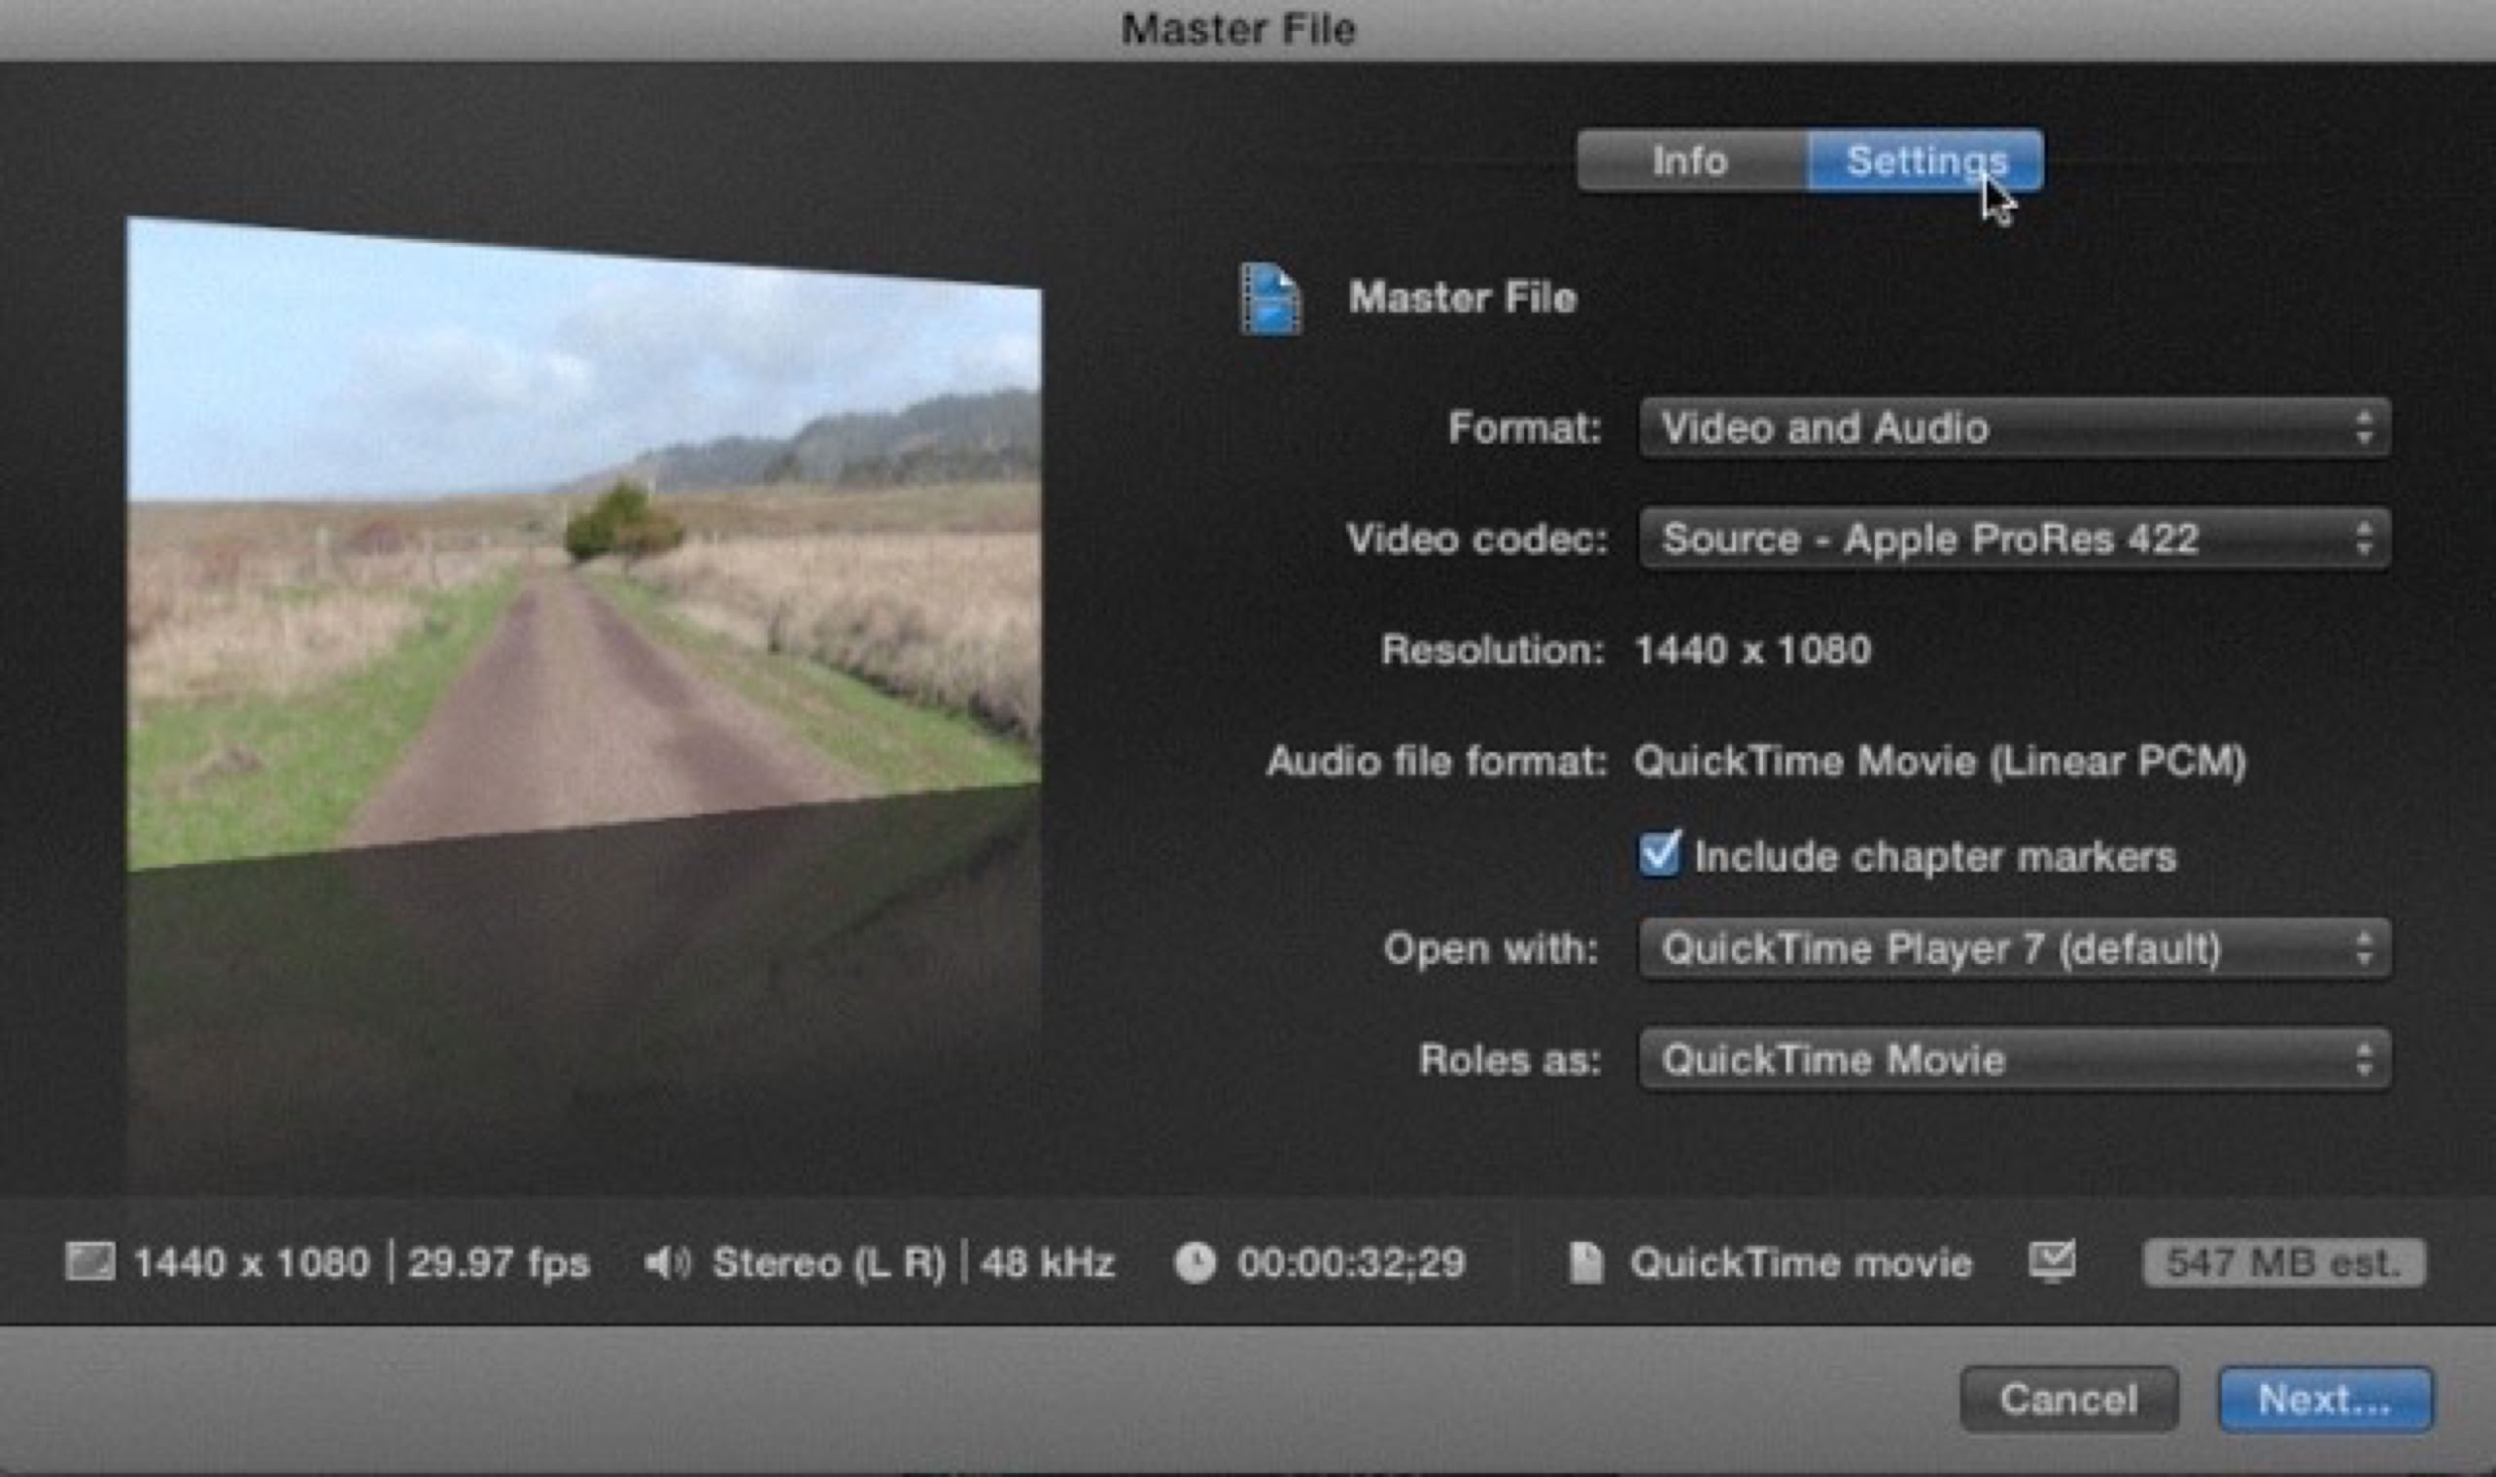Click the 547 MB est. file size badge
2496x1477 pixels.
point(2283,1263)
